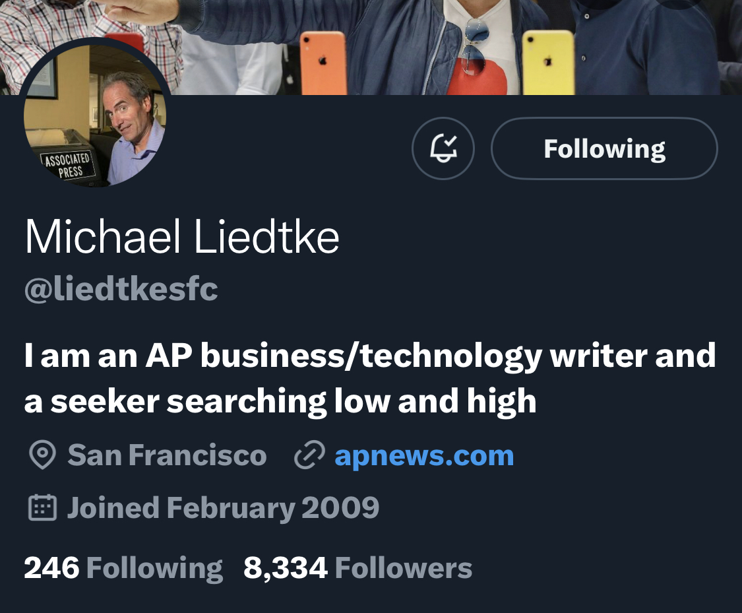
Task: Click the calendar joined-date icon
Action: tap(43, 507)
